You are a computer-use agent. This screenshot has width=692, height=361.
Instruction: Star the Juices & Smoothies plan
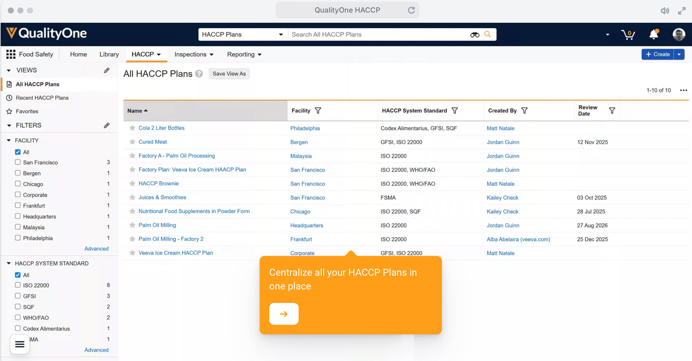pos(132,198)
